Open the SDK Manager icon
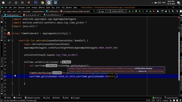 [173, 11]
